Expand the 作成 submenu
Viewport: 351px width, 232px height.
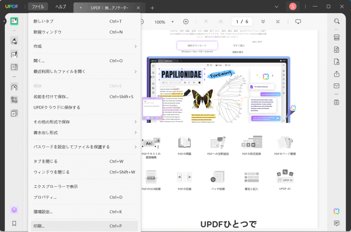click(x=84, y=46)
